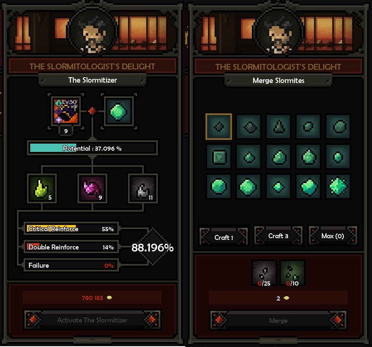Click the Craft 3 button
The width and height of the screenshot is (372, 347).
[278, 235]
